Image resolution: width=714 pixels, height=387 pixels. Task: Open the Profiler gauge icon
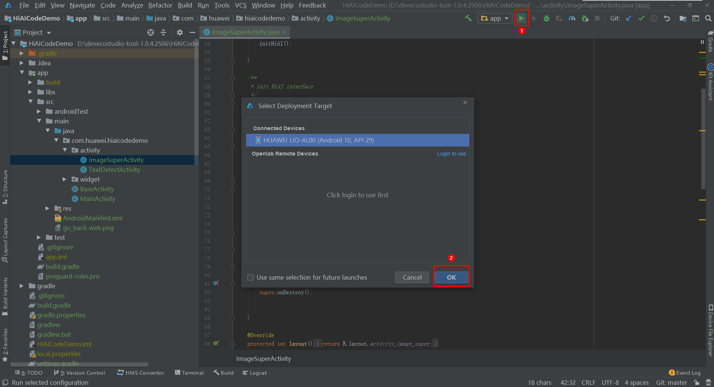coord(571,18)
